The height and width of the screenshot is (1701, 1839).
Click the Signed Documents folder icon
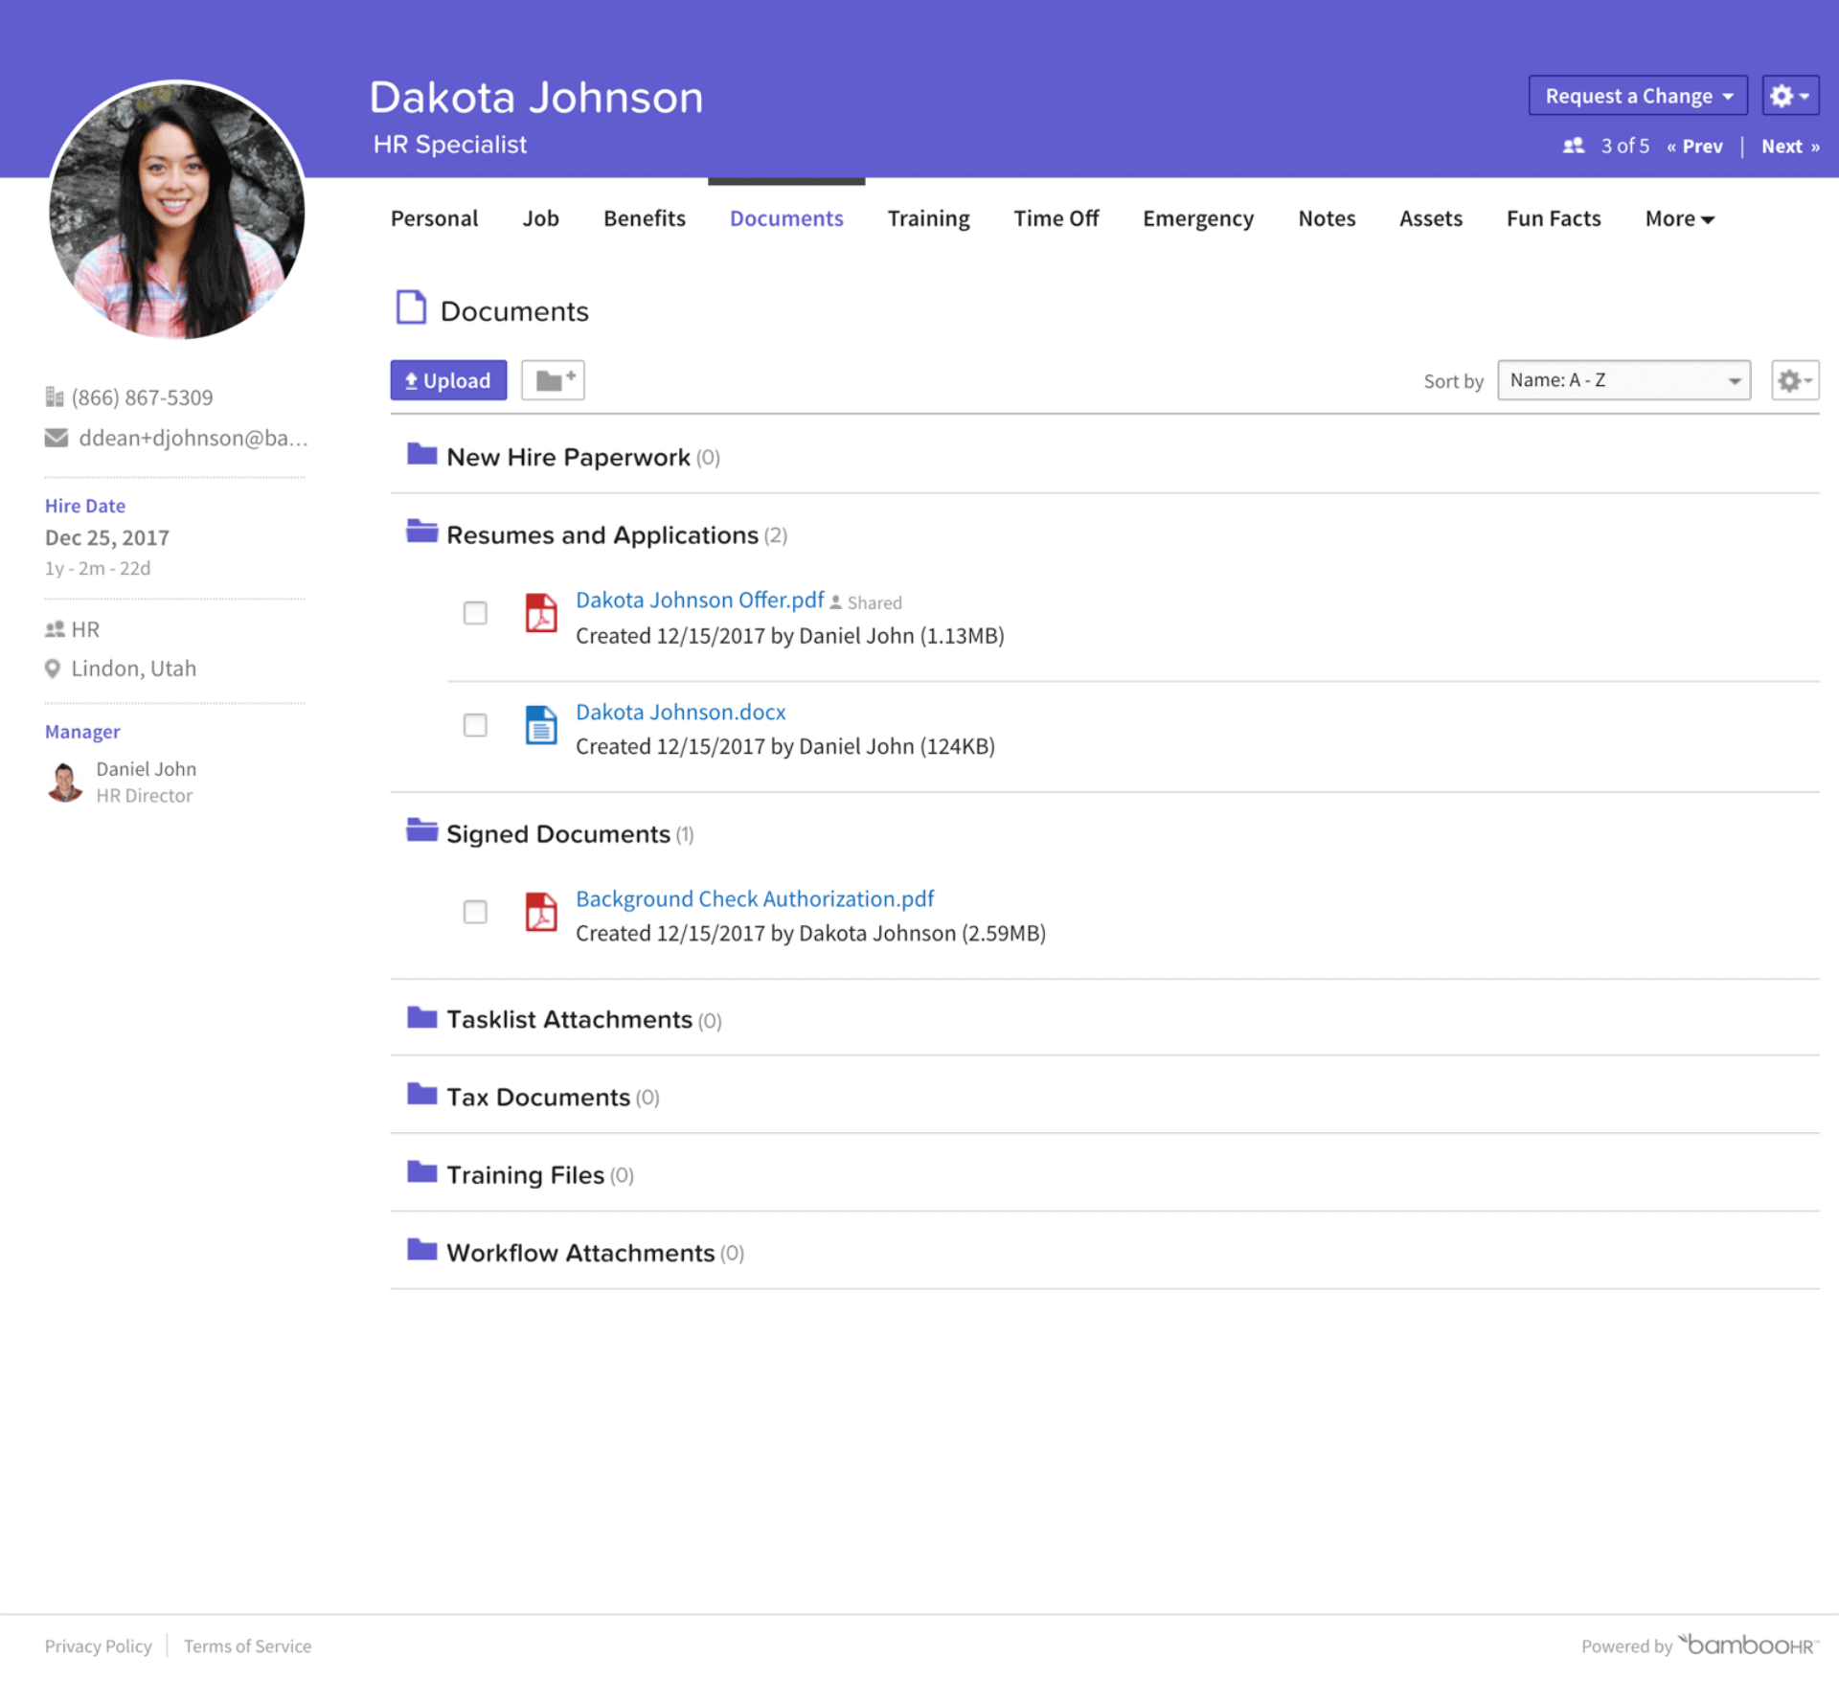421,830
